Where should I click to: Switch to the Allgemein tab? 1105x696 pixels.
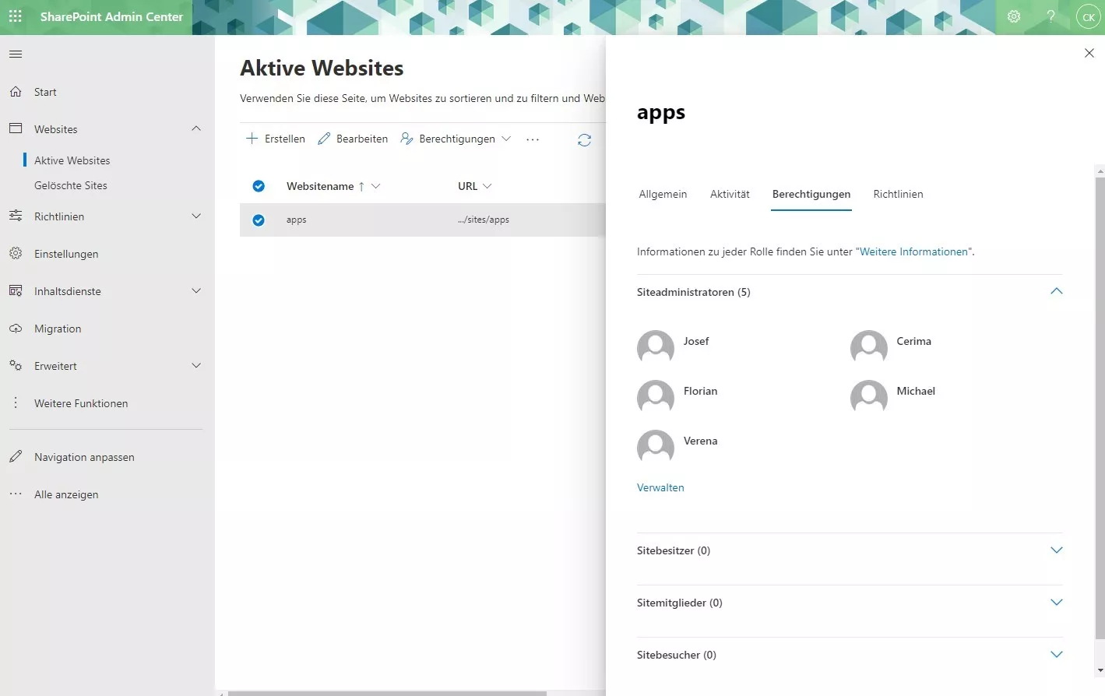[662, 194]
